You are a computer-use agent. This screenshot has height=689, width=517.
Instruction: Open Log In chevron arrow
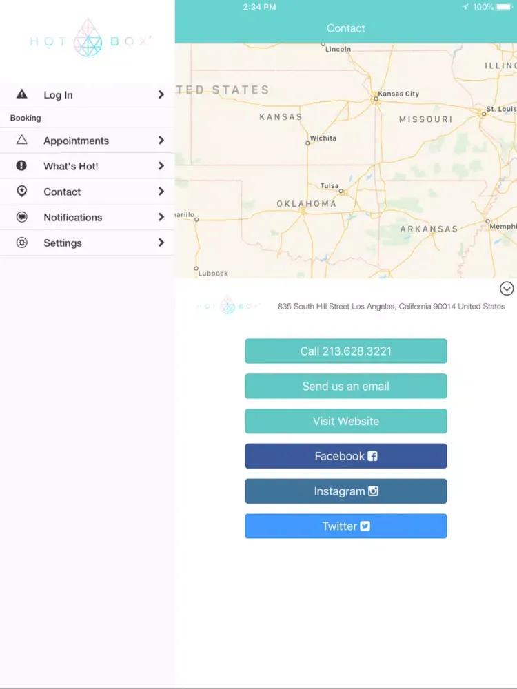tap(161, 94)
